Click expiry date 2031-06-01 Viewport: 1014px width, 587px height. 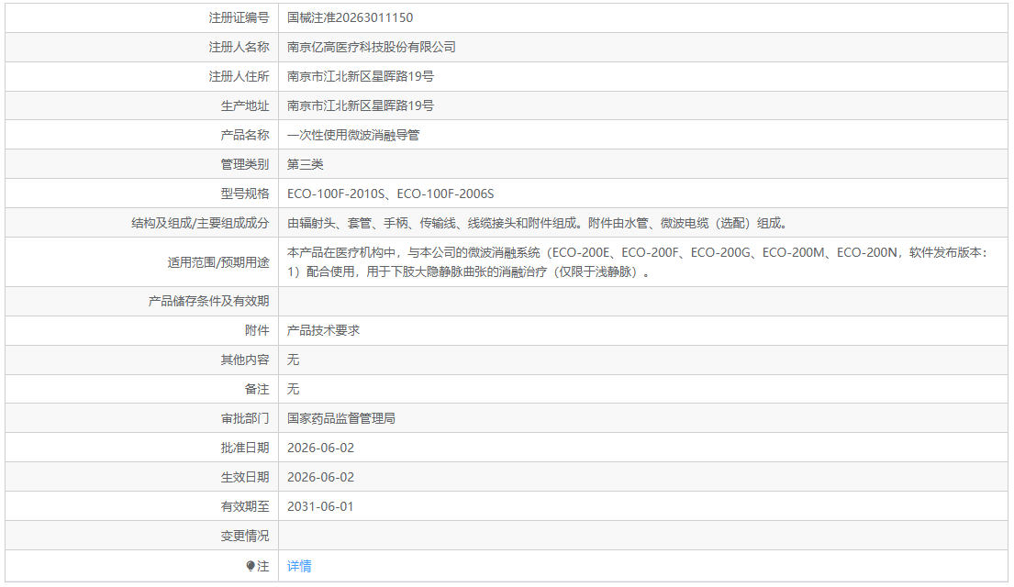click(x=320, y=506)
